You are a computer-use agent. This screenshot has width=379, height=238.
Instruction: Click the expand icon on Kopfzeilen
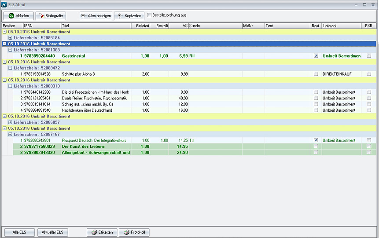(120, 16)
